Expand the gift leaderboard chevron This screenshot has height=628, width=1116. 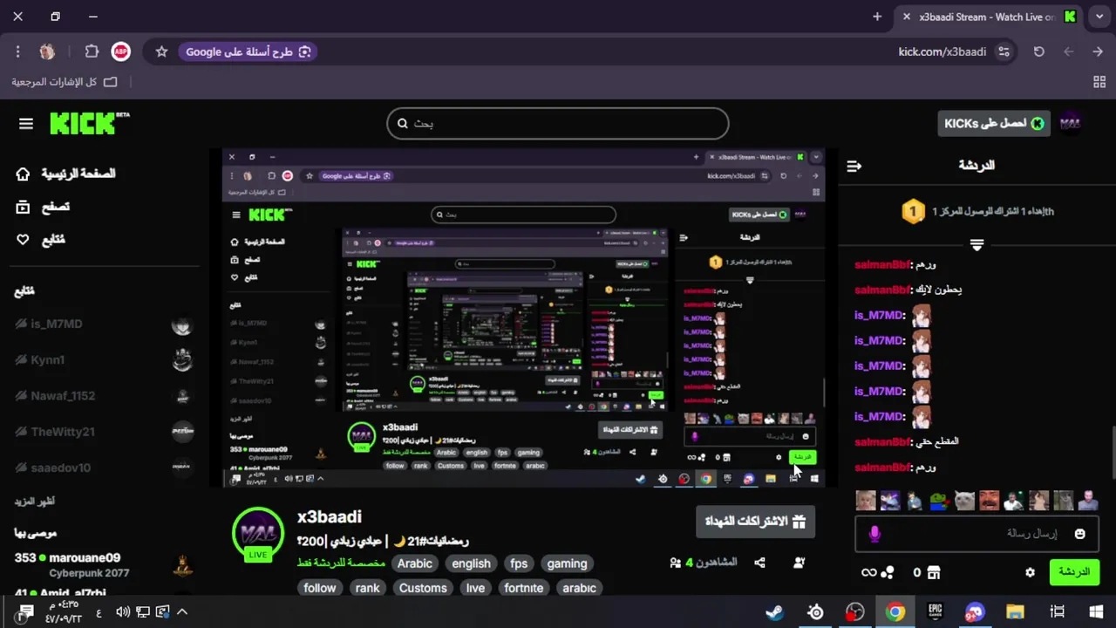pyautogui.click(x=976, y=245)
